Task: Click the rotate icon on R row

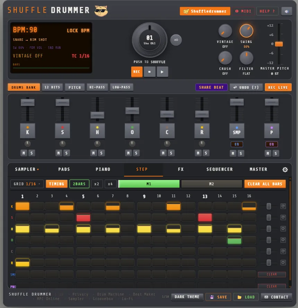Action: pyautogui.click(x=283, y=262)
